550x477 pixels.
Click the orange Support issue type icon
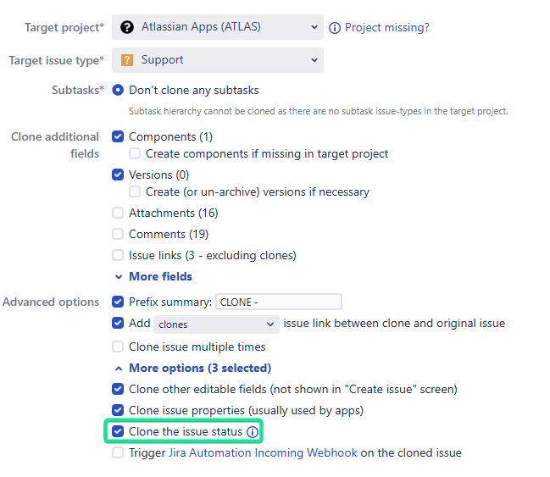tap(127, 60)
